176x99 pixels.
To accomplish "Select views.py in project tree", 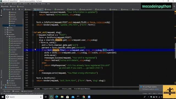I will [12, 26].
